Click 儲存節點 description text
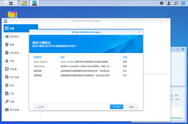 click(86, 71)
